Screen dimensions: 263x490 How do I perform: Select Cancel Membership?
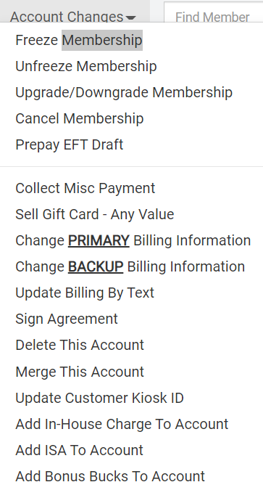point(80,118)
